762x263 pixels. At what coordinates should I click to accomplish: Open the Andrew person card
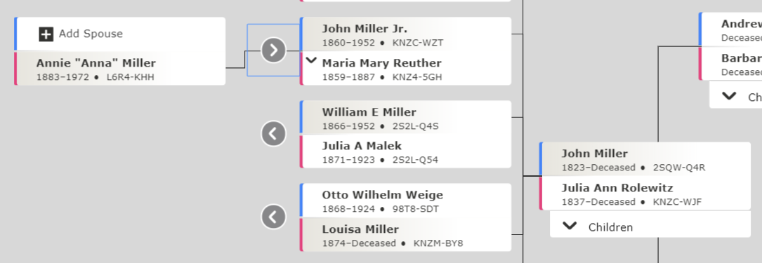[x=730, y=29]
